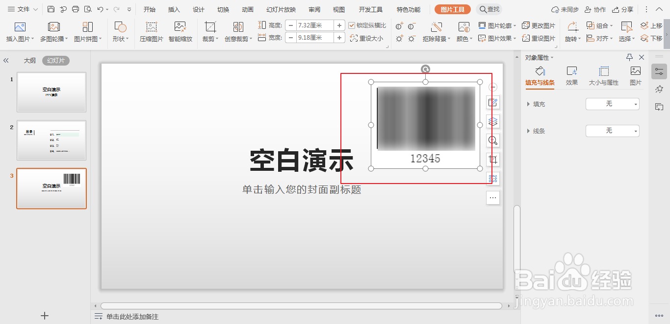
Task: Add a new slide with the plus button
Action: pos(45,316)
